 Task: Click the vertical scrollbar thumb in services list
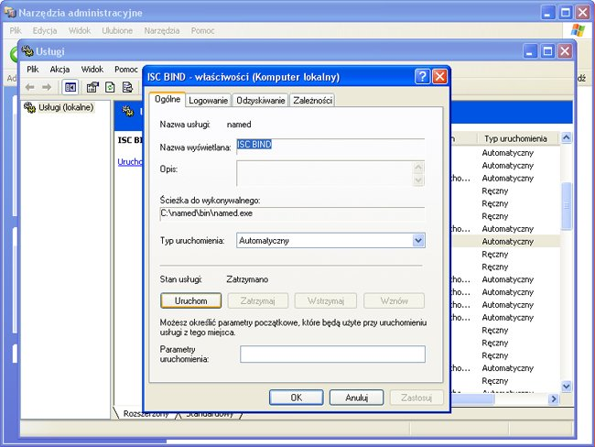pos(566,206)
